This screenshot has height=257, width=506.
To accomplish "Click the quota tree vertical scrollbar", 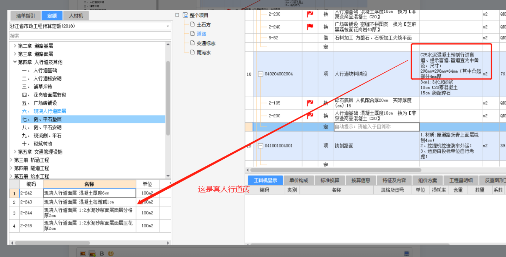I will (168, 99).
